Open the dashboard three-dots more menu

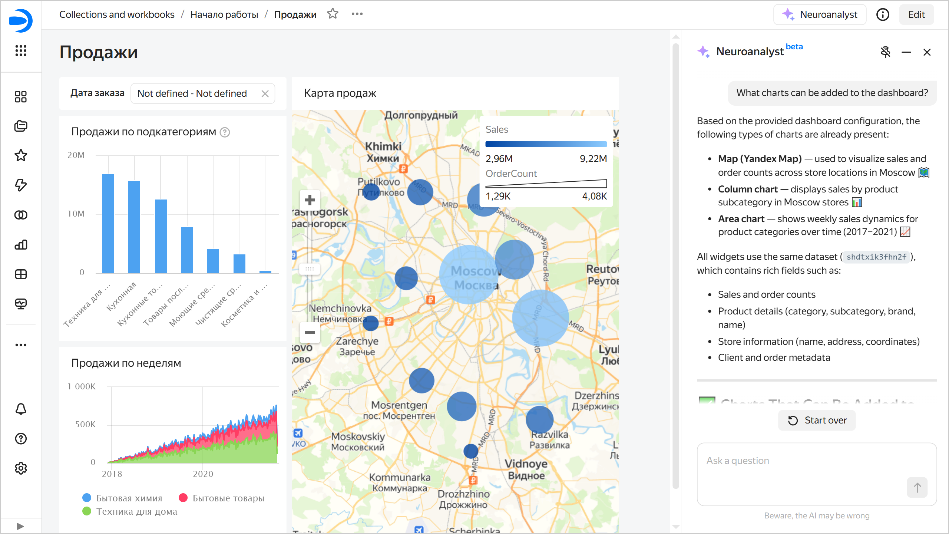coord(357,14)
